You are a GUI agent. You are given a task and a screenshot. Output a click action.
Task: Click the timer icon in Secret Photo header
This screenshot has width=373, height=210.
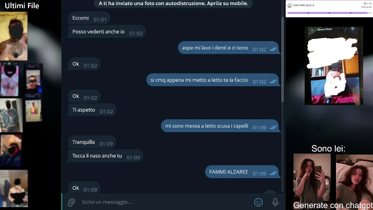(353, 29)
